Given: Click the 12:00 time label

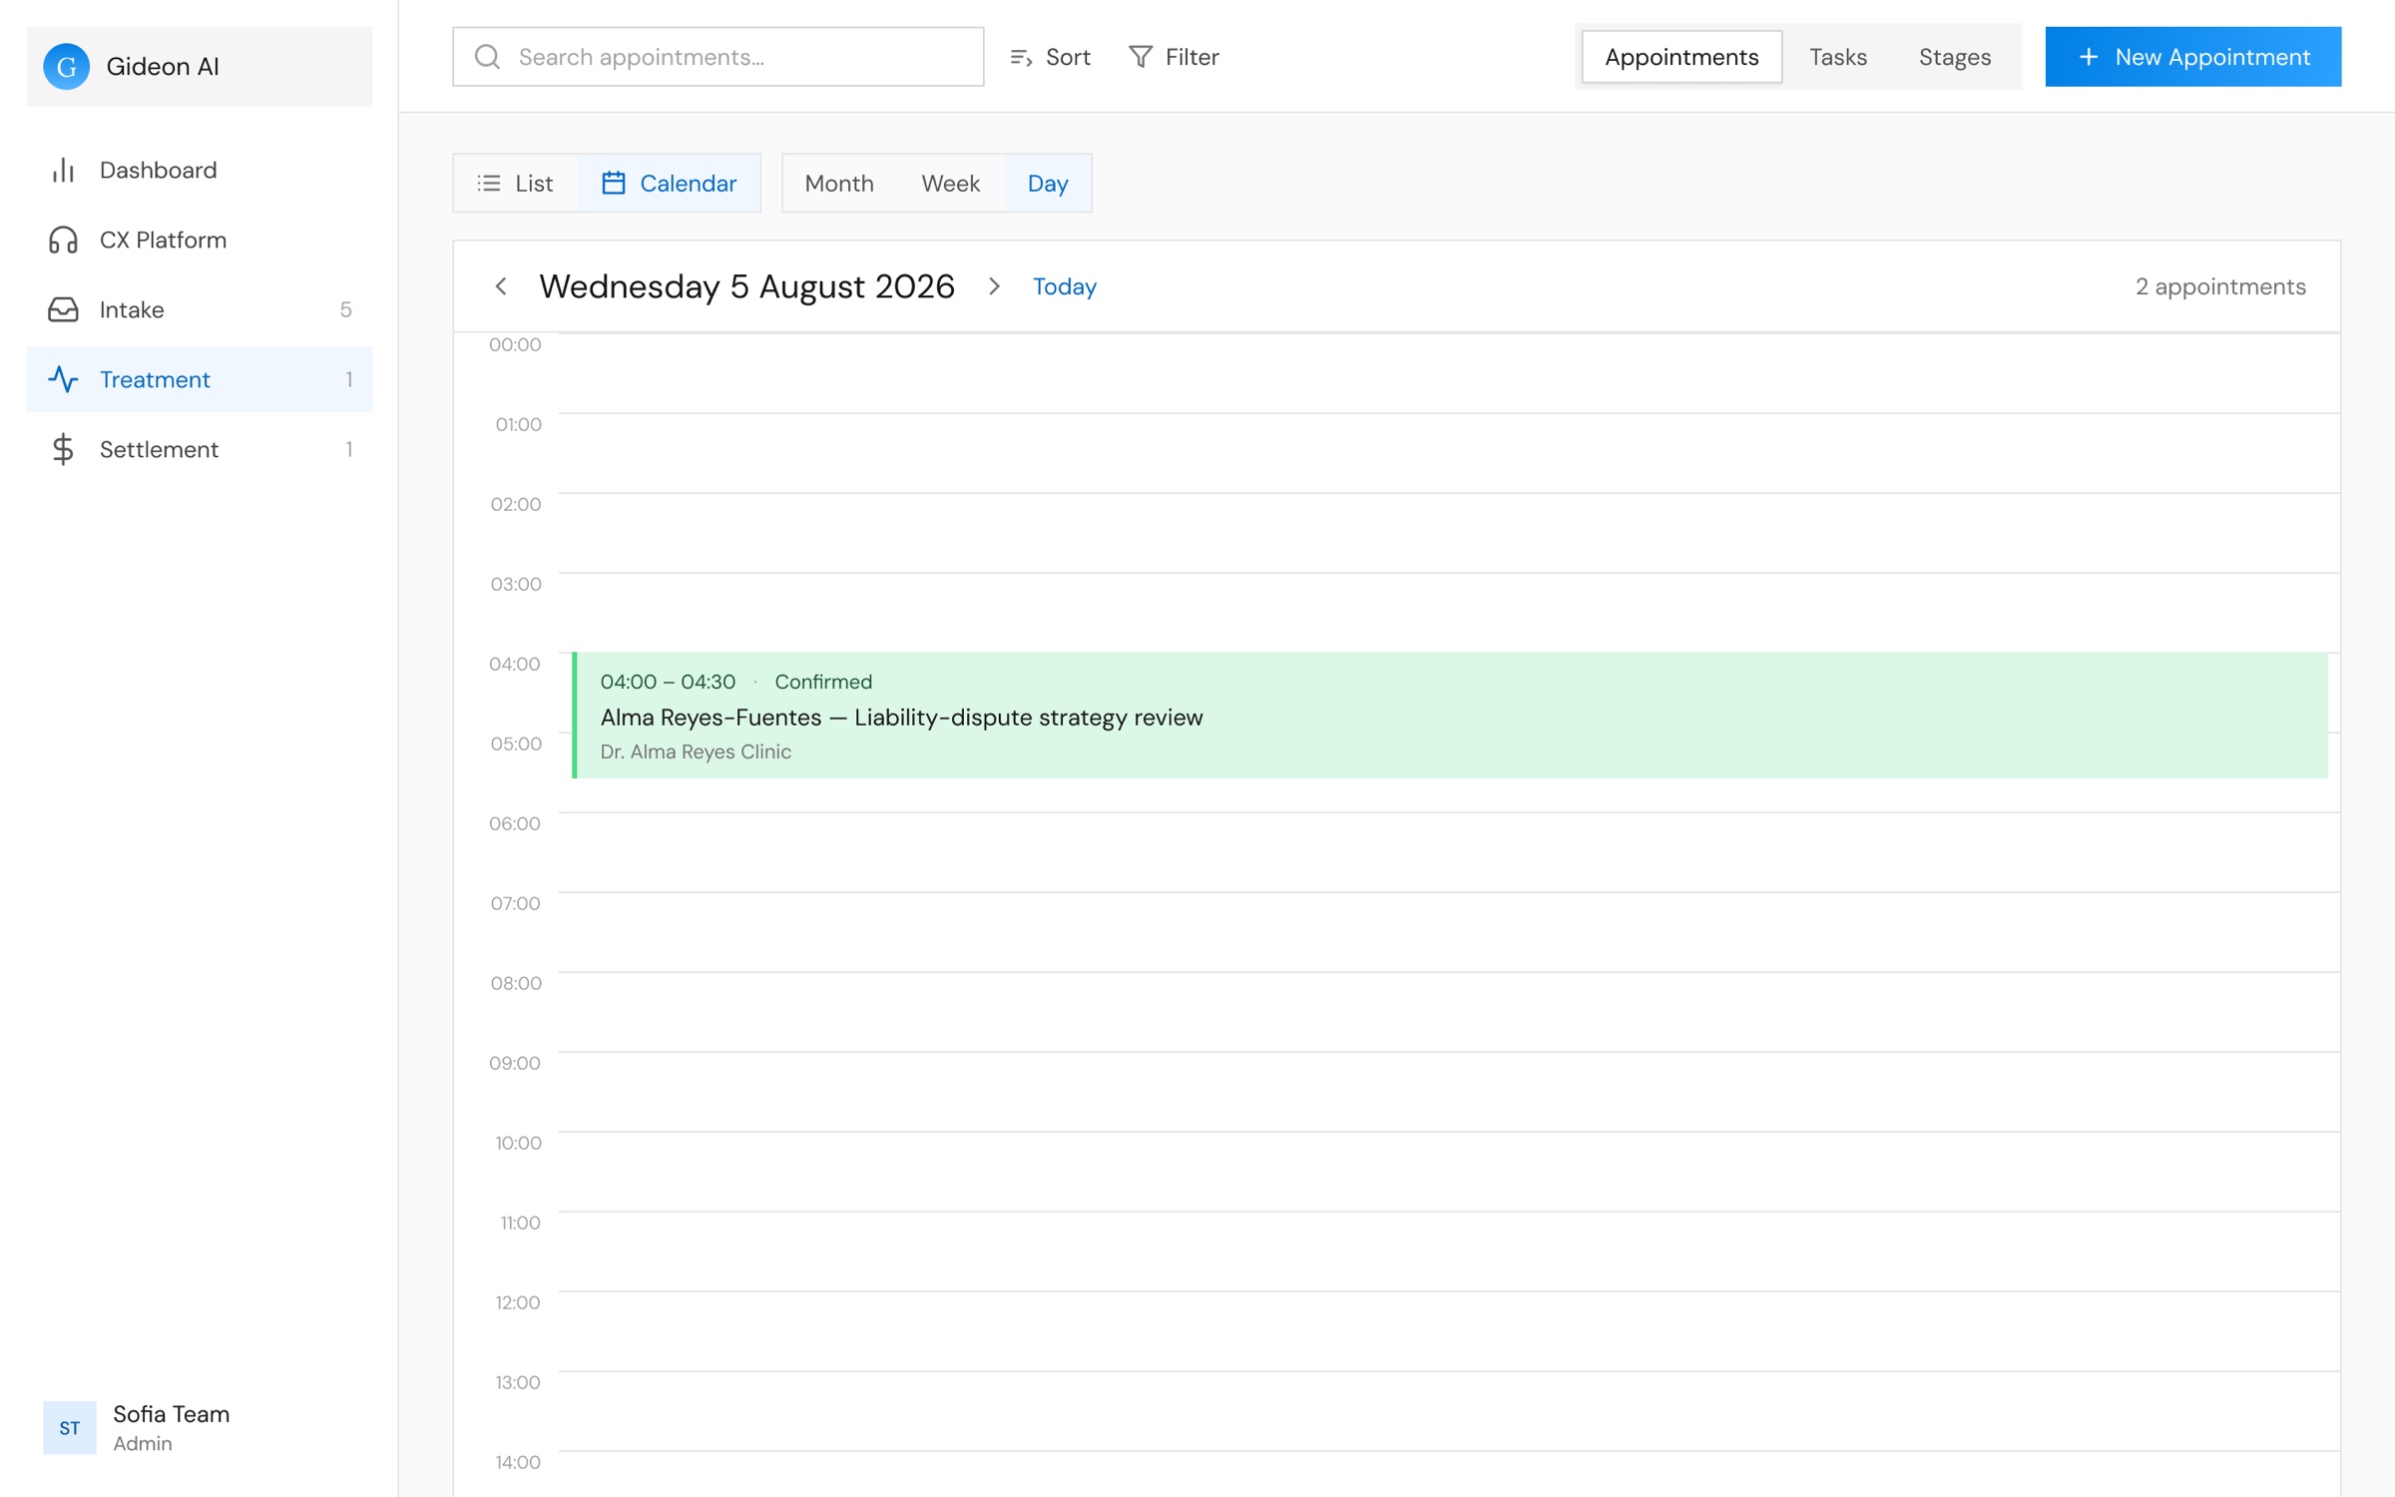Looking at the screenshot, I should (517, 1302).
